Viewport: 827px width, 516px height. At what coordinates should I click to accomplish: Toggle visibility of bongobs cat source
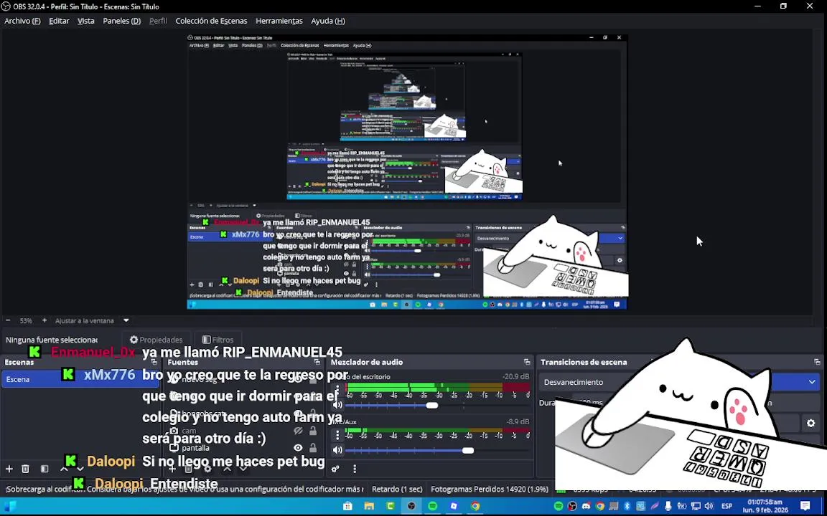[298, 414]
